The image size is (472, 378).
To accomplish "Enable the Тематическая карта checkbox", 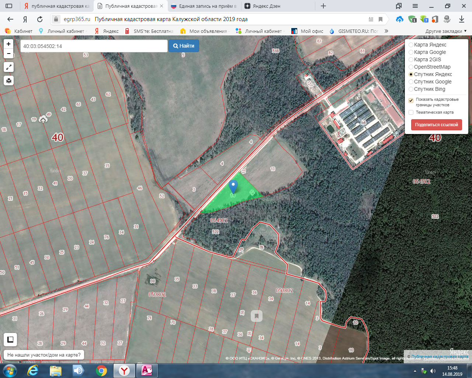I will (411, 112).
